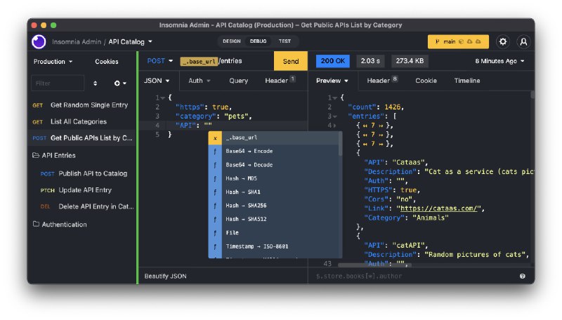Click the help question mark icon
Screen dimensions: 562x320
[x=523, y=276]
